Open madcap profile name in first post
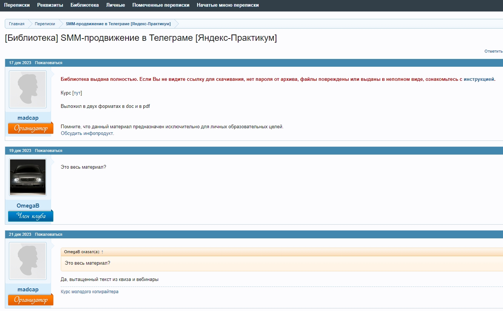The height and width of the screenshot is (311, 503). pos(28,118)
